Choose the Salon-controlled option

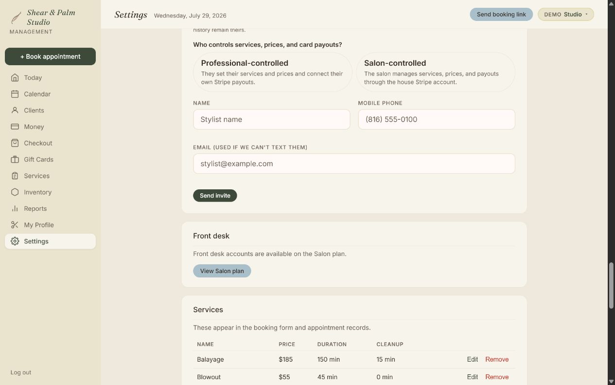[436, 72]
